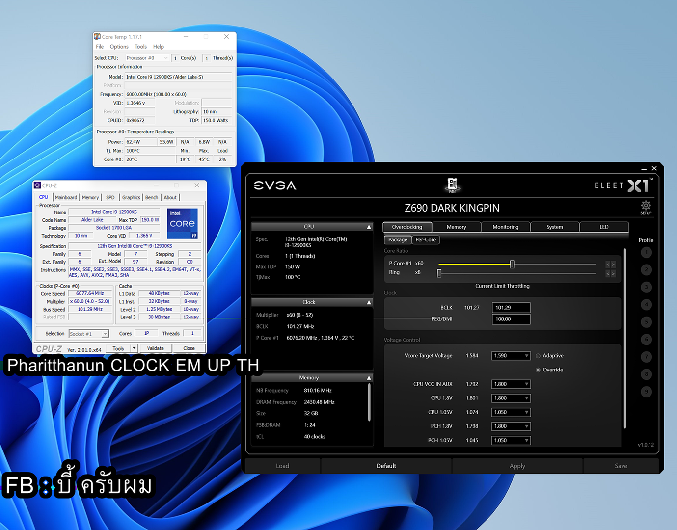Click the Default button in ELEET X1

[x=386, y=466]
